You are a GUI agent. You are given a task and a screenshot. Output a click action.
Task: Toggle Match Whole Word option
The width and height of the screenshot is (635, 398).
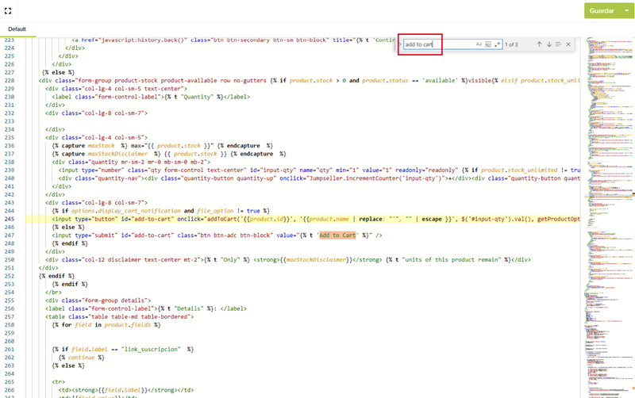point(488,44)
